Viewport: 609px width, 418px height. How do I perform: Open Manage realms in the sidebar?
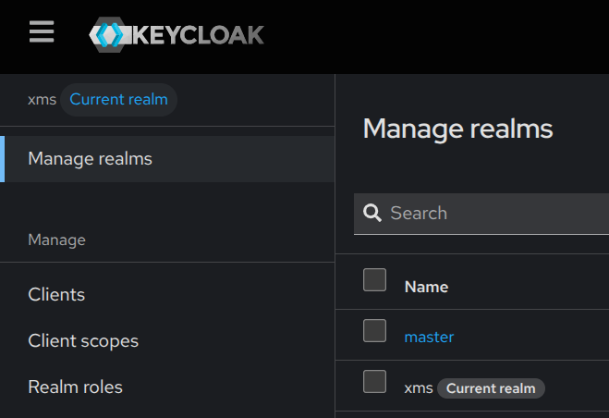coord(167,159)
